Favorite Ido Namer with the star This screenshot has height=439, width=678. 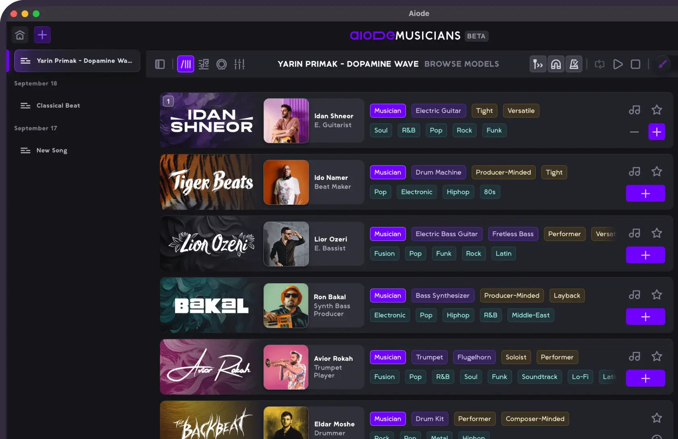[657, 172]
